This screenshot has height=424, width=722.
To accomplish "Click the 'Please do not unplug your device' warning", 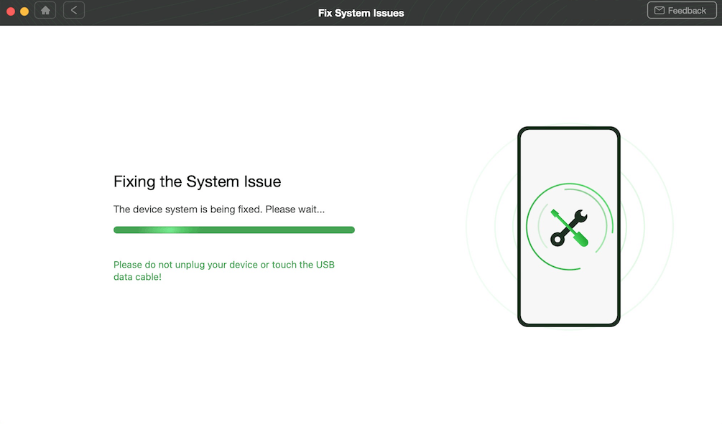I will pos(224,270).
